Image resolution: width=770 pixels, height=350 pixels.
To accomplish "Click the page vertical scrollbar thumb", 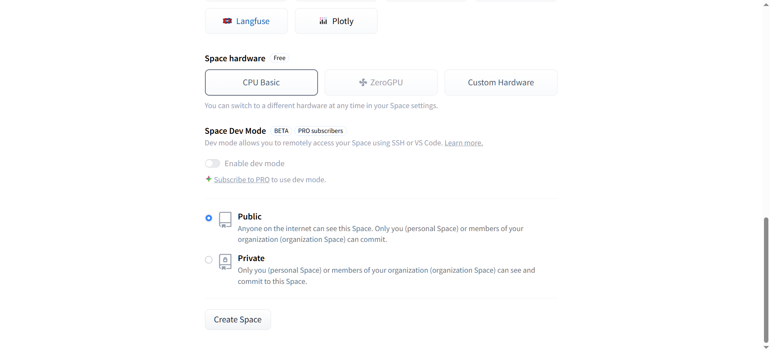I will pyautogui.click(x=766, y=280).
